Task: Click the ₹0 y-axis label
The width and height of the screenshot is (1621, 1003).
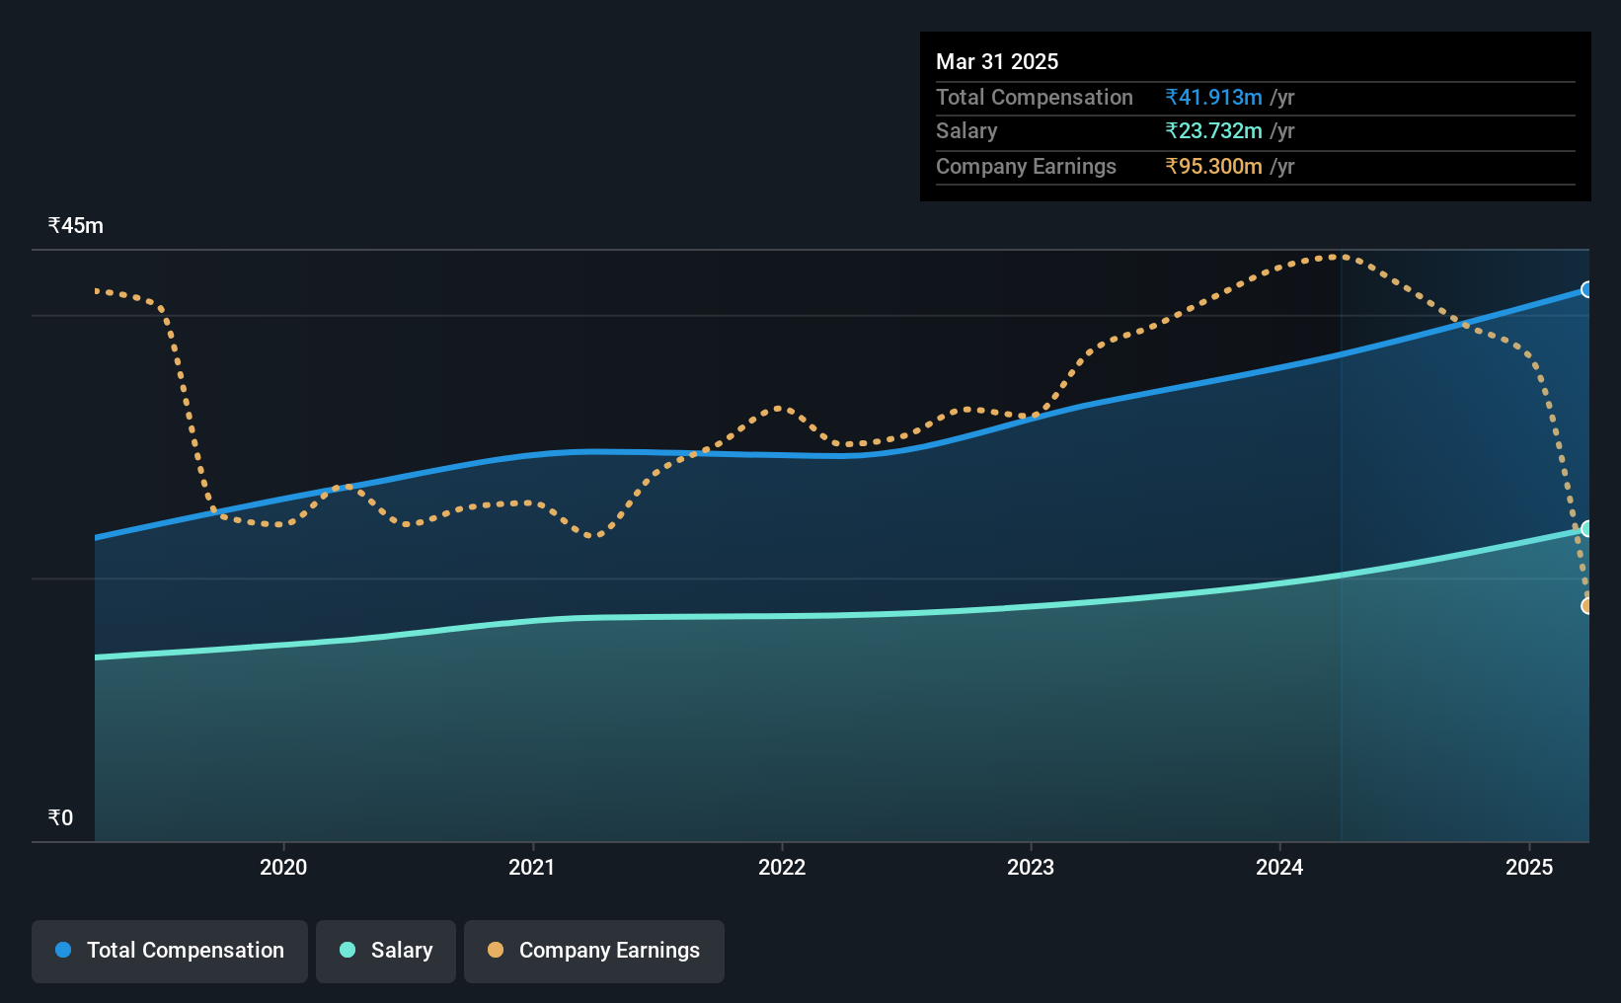Action: pos(60,817)
